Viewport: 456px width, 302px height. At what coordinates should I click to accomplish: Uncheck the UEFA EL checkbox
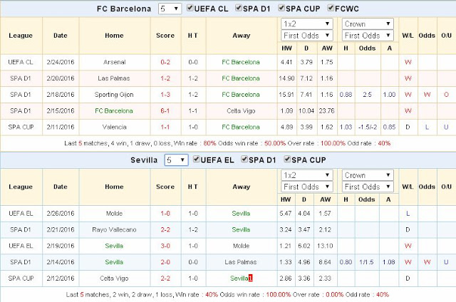coord(198,160)
